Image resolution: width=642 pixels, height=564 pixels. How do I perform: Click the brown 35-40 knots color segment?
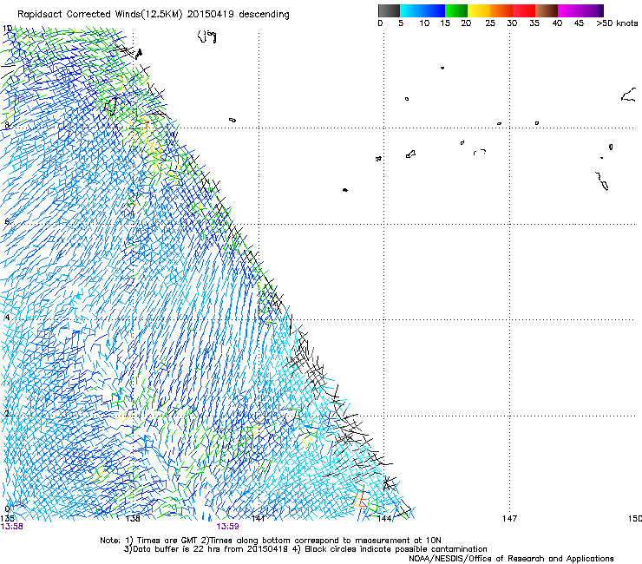[x=547, y=10]
